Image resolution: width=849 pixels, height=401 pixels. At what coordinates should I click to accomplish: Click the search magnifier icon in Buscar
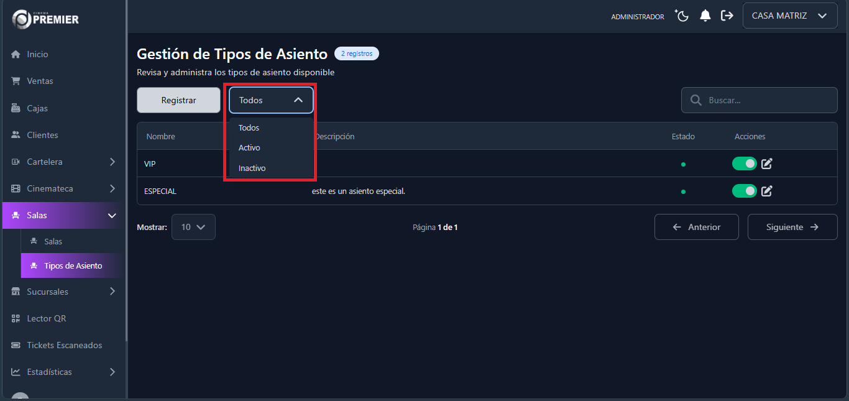(694, 100)
